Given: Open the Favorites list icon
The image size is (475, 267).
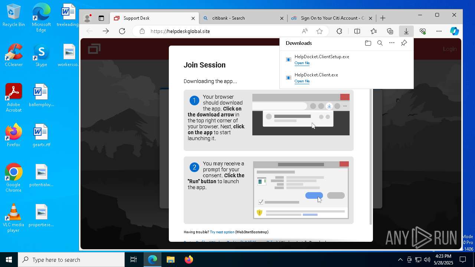Looking at the screenshot, I should (x=374, y=31).
